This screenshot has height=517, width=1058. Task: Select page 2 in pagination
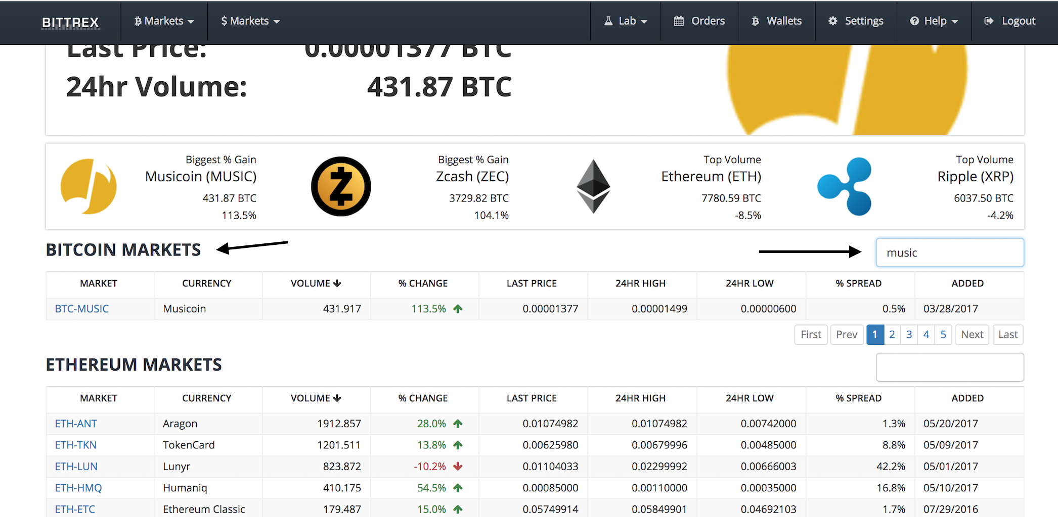tap(892, 335)
